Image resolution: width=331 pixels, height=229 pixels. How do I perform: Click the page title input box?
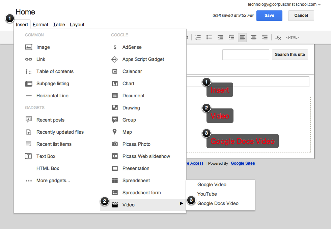(248, 82)
